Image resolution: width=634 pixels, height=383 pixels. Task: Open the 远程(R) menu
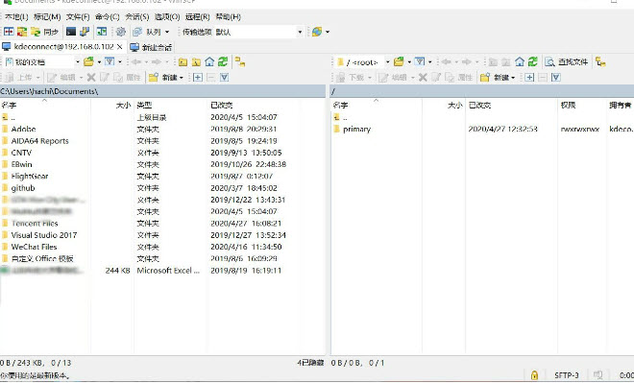click(197, 17)
